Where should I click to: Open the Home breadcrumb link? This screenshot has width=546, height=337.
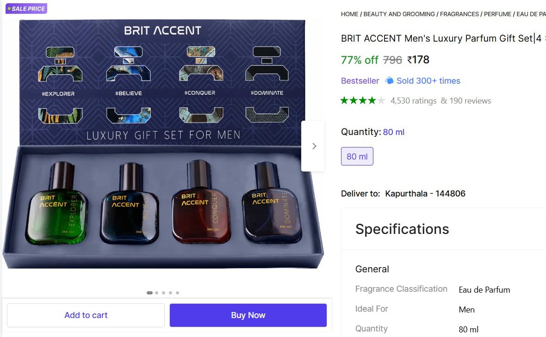click(x=349, y=14)
